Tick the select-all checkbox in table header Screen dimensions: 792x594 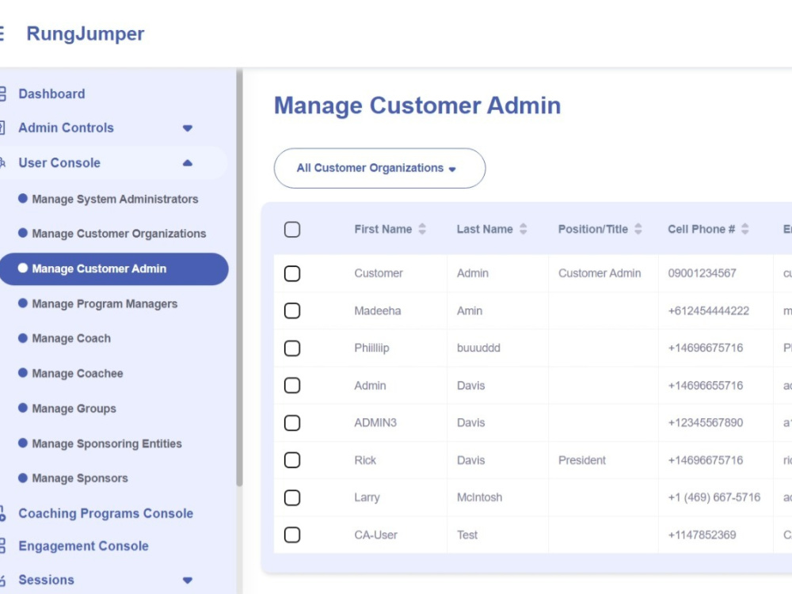pyautogui.click(x=292, y=230)
